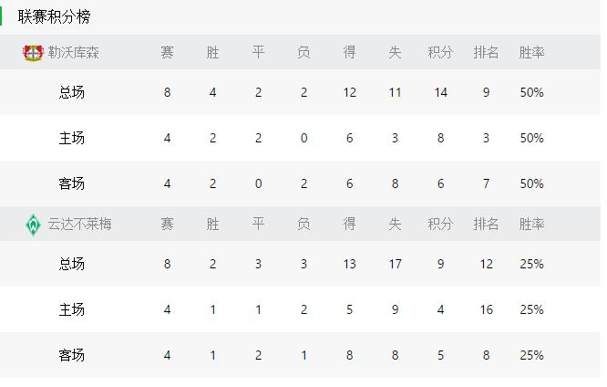
Task: Click the green marker beside 联赛积分榜
Action: click(x=1, y=16)
